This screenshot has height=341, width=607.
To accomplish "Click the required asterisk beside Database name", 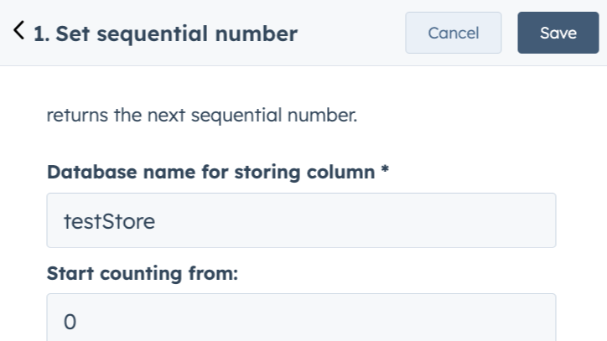I will click(x=385, y=172).
